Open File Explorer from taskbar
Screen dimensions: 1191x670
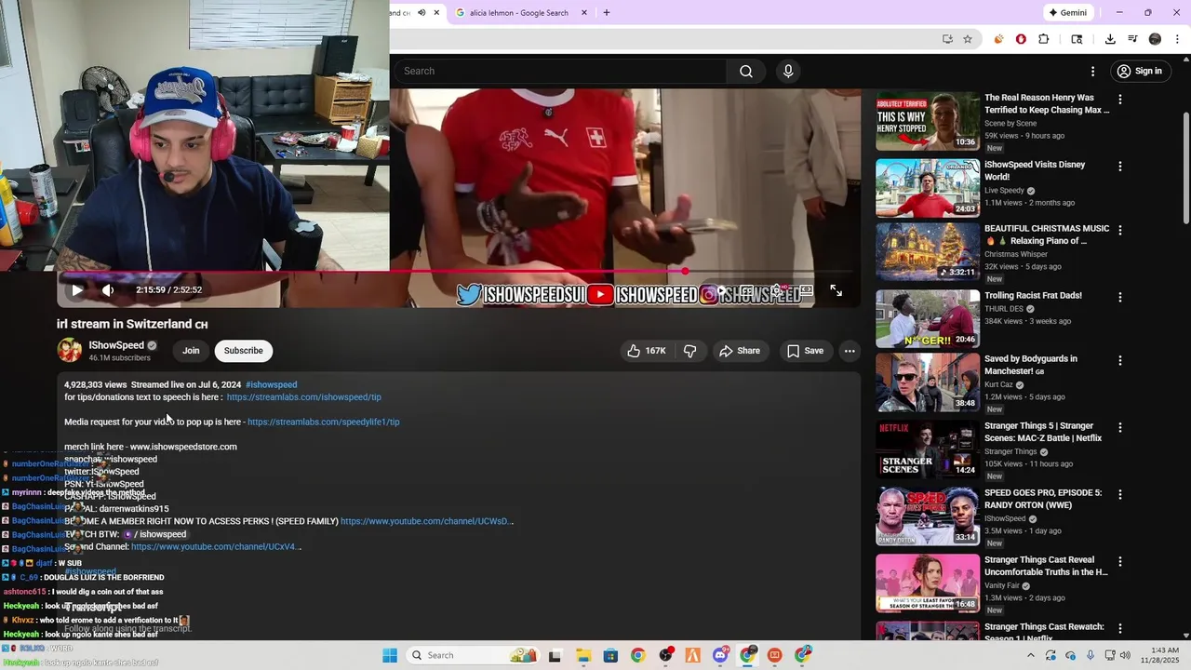point(582,655)
